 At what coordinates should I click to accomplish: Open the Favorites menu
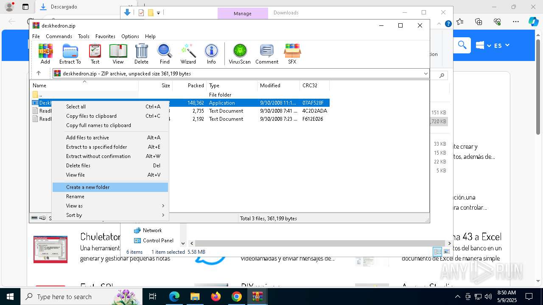[x=105, y=36]
